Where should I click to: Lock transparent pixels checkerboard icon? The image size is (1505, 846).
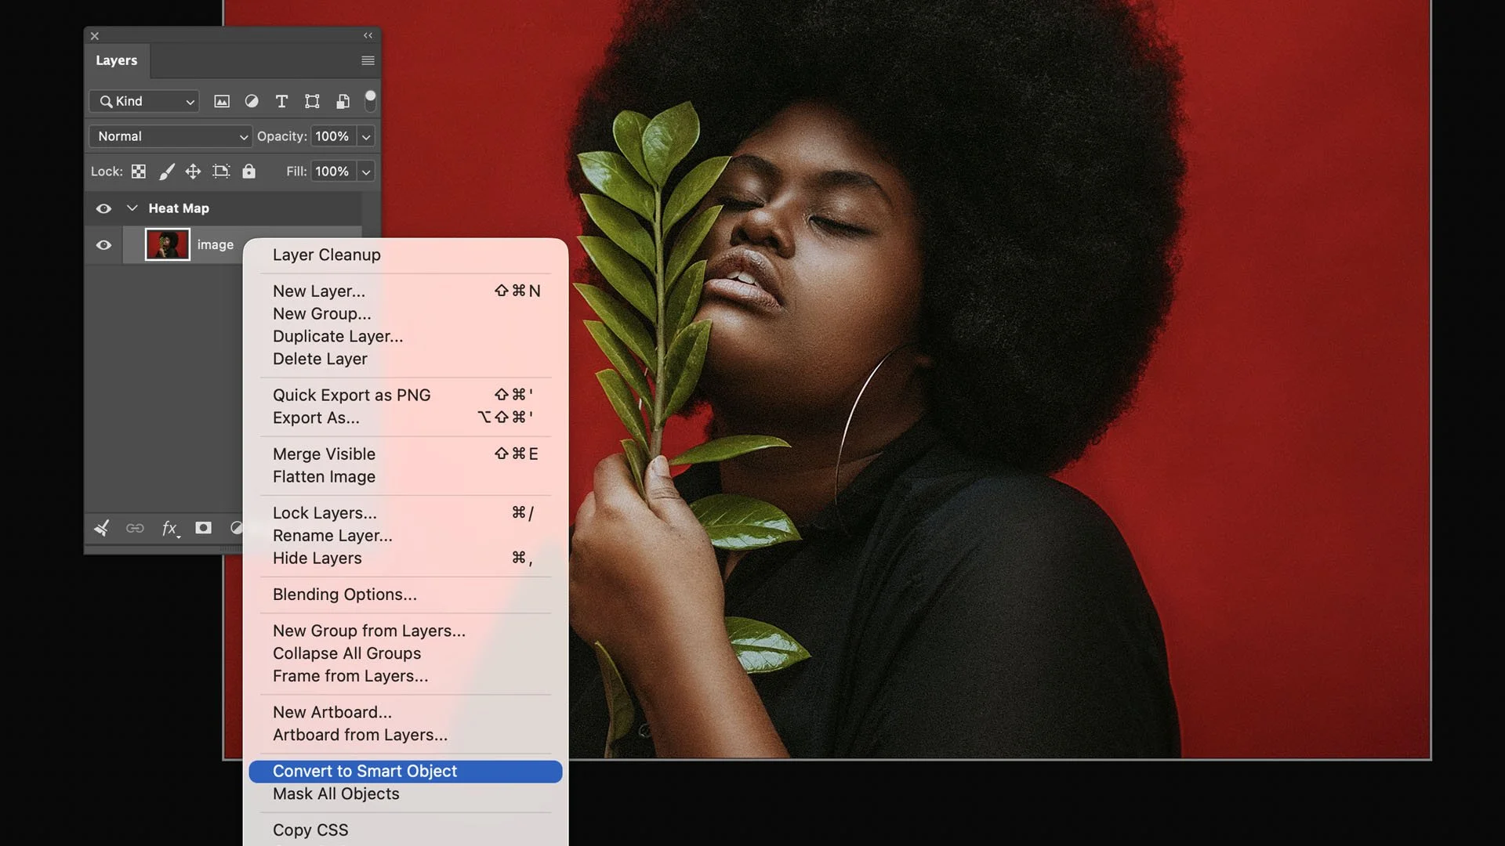(x=139, y=172)
